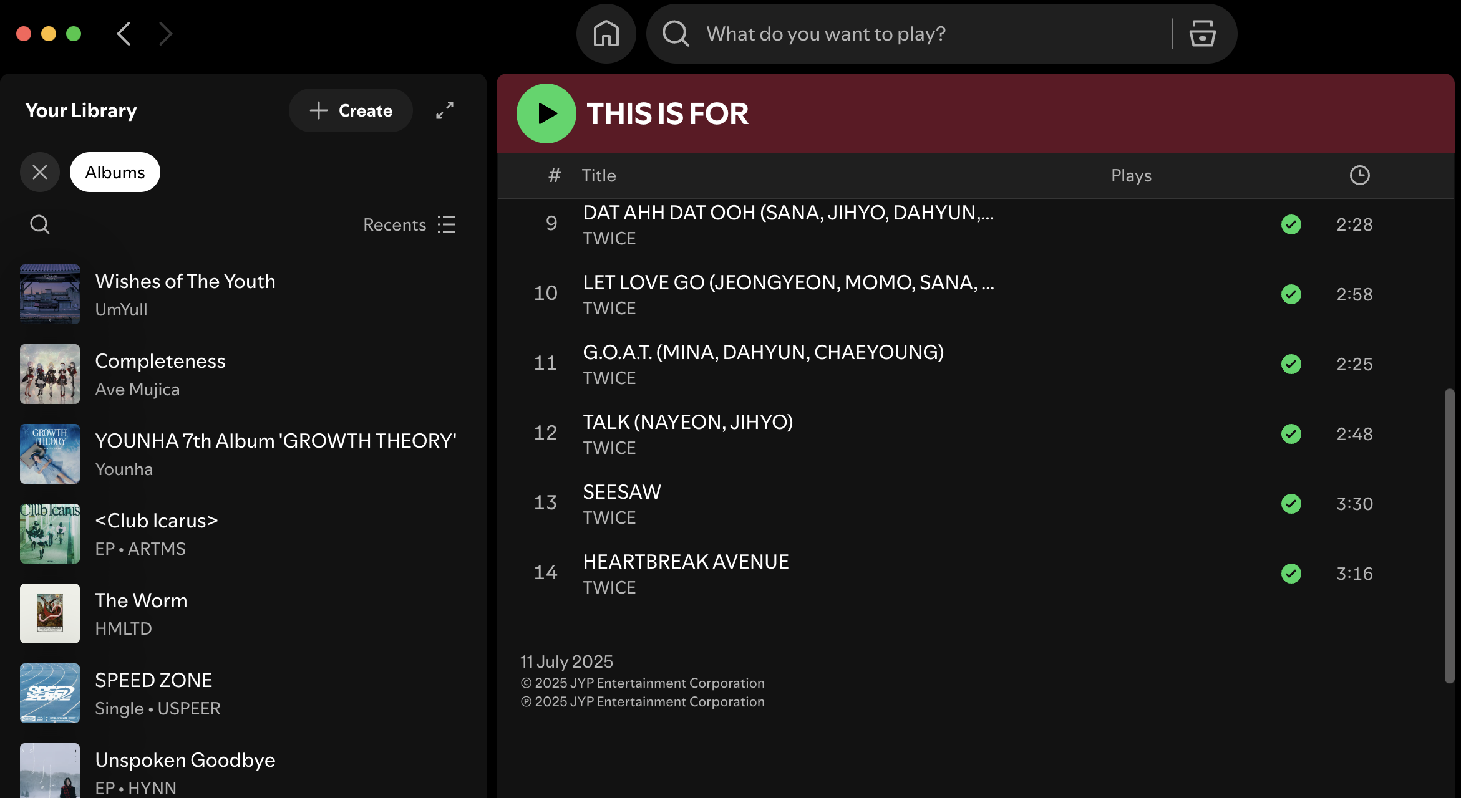Open the GROWTH THEORY album cover

[50, 454]
